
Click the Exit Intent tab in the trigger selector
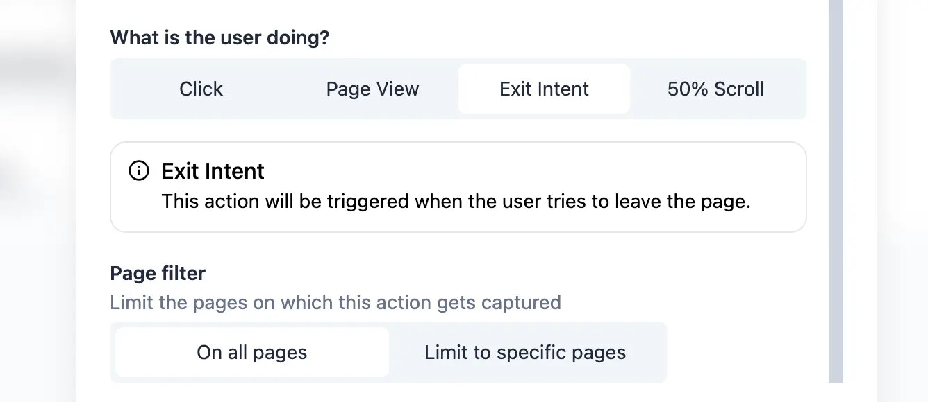[x=543, y=89]
